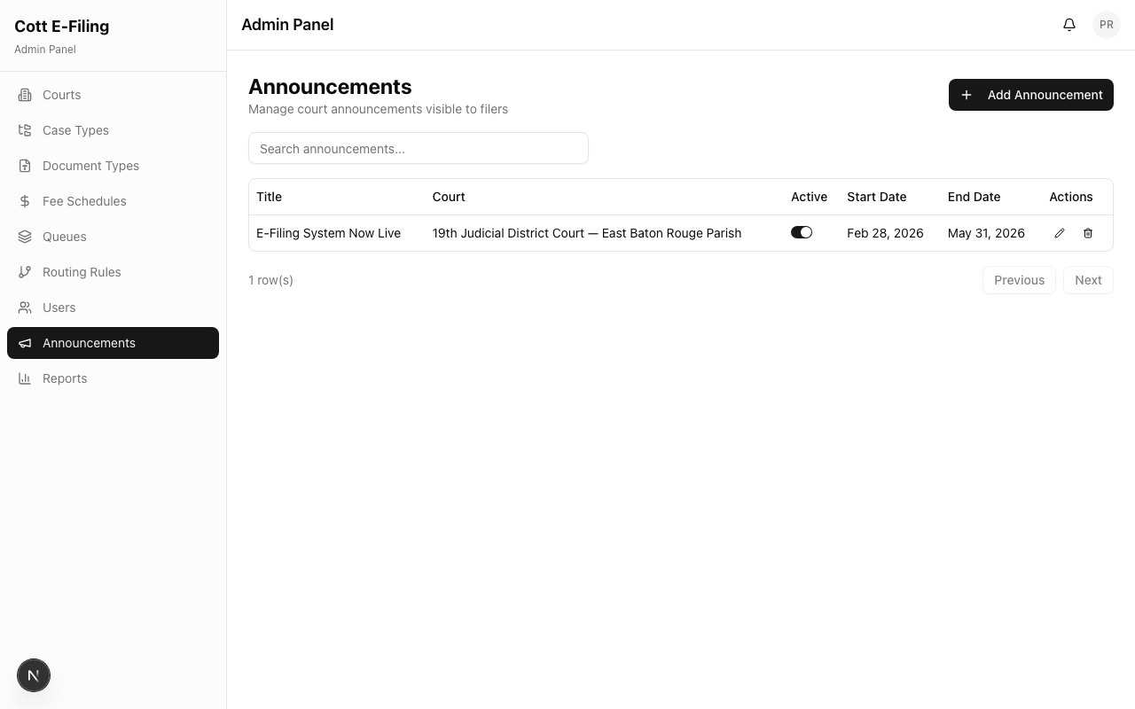Select the Courts sidebar icon

[25, 95]
